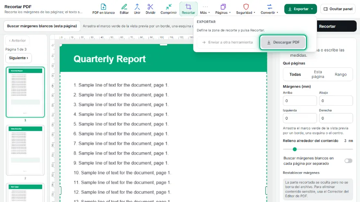Open the Exportar dropdown

pos(301,9)
